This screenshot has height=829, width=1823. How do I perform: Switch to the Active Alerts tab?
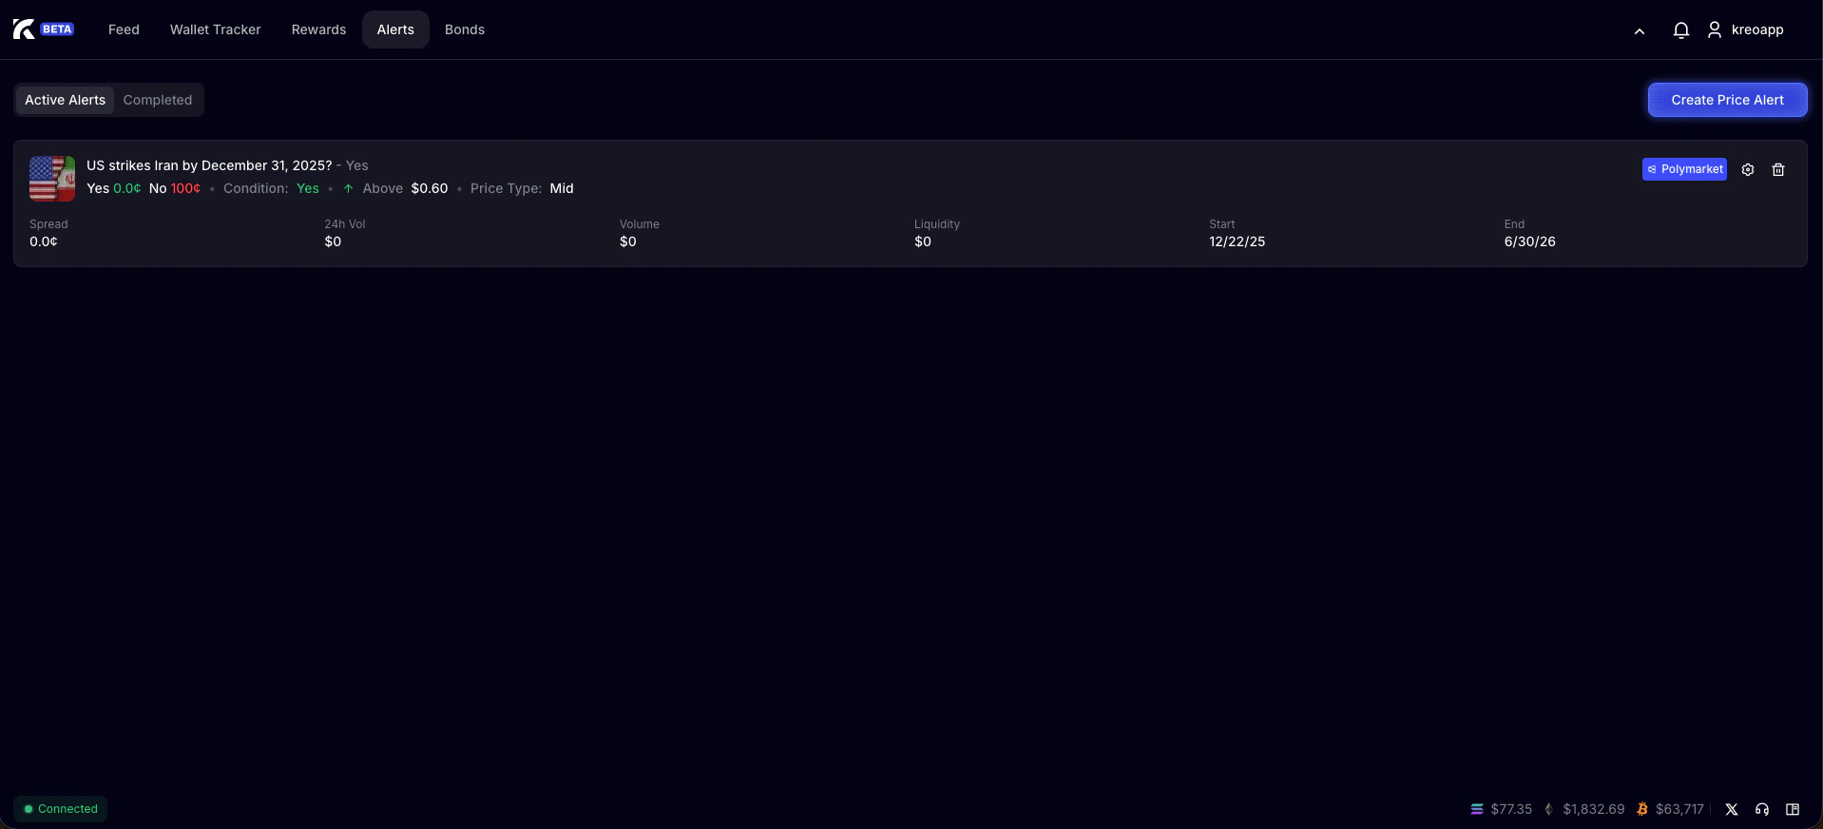pos(65,100)
